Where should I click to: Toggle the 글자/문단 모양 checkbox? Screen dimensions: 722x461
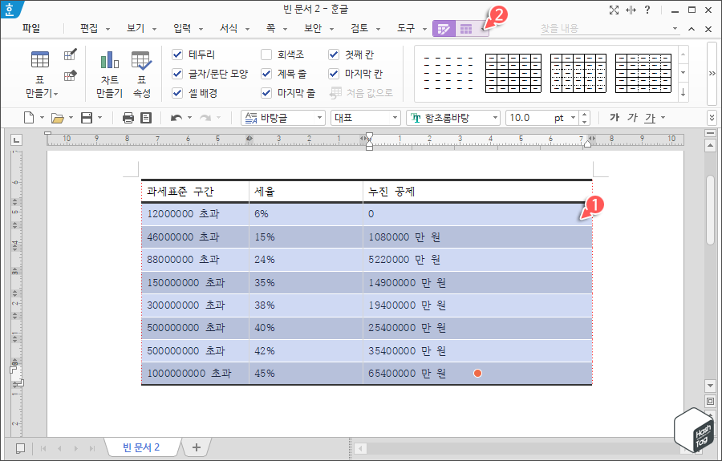click(x=177, y=74)
